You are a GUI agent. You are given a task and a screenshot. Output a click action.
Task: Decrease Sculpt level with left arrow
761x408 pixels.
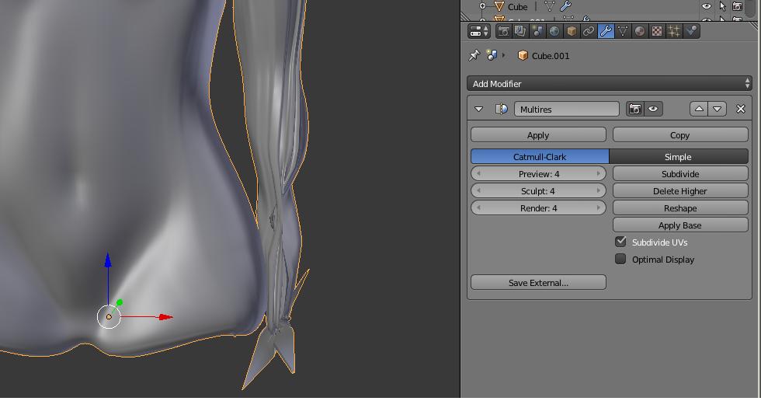tap(478, 191)
